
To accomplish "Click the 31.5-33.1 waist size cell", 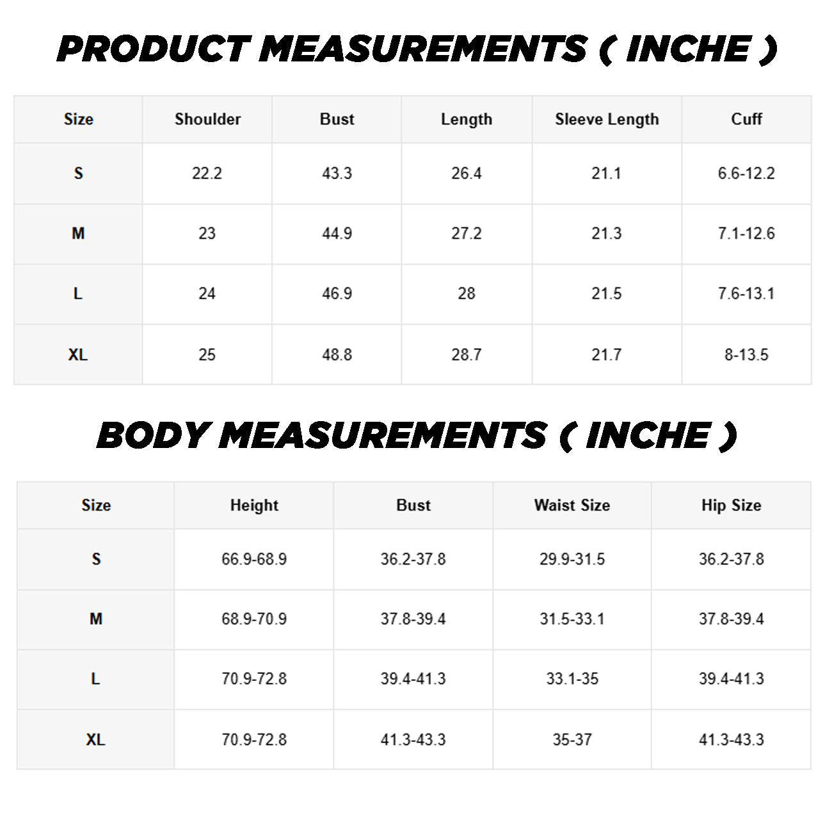I will 572,620.
